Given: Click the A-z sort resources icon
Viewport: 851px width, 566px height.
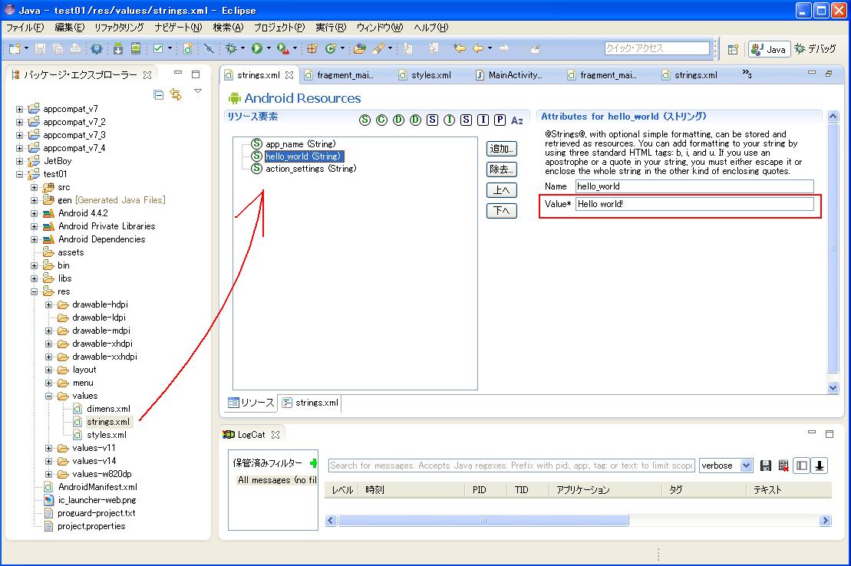Looking at the screenshot, I should 516,120.
